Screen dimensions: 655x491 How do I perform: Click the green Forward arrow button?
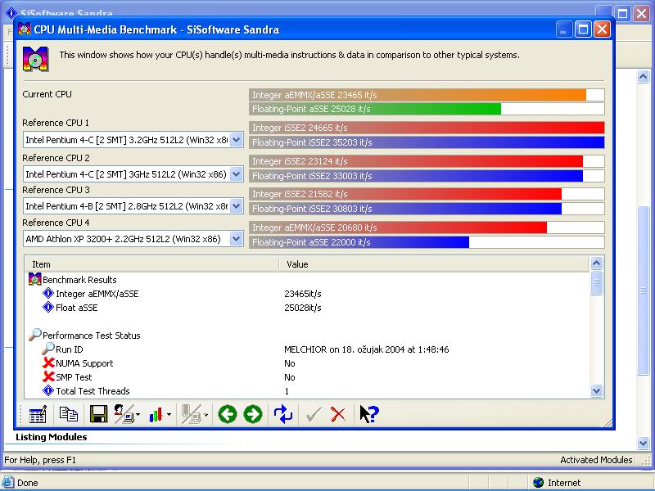[x=253, y=414]
